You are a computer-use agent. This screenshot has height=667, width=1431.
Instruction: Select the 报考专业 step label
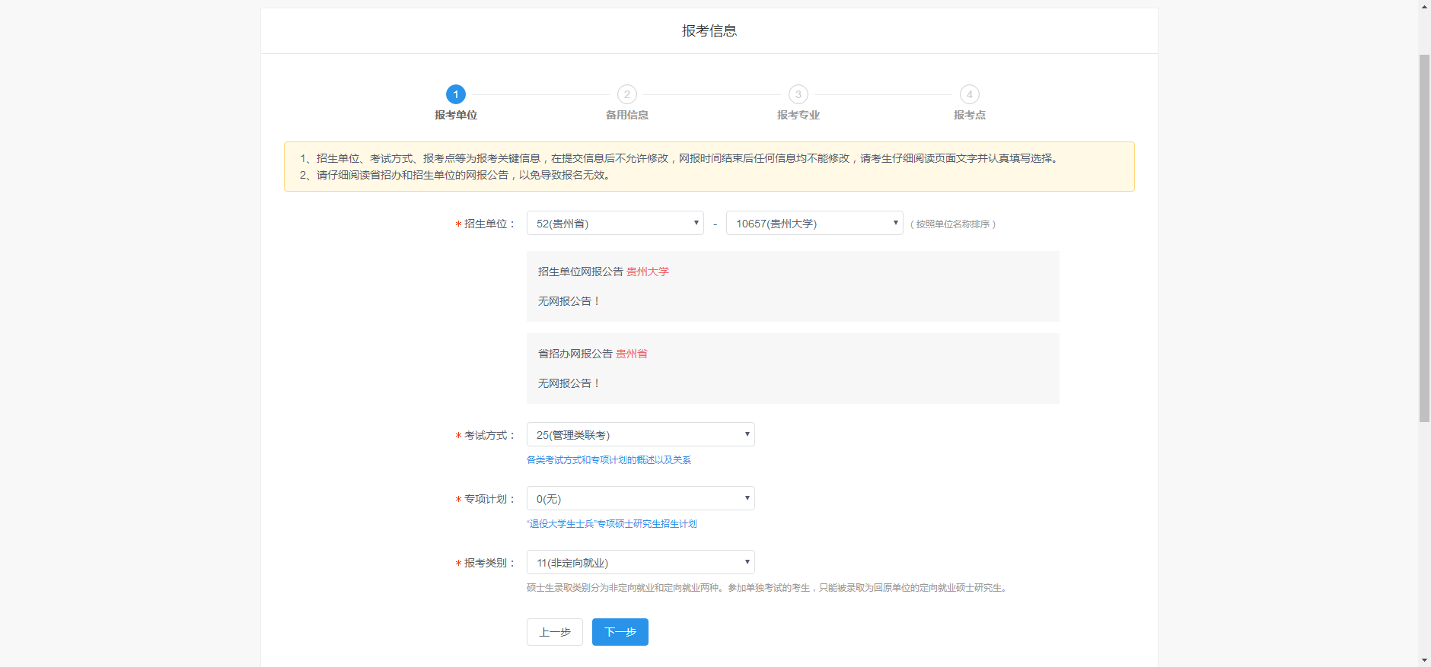coord(798,115)
